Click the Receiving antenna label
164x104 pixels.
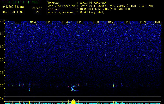[x=60, y=12]
